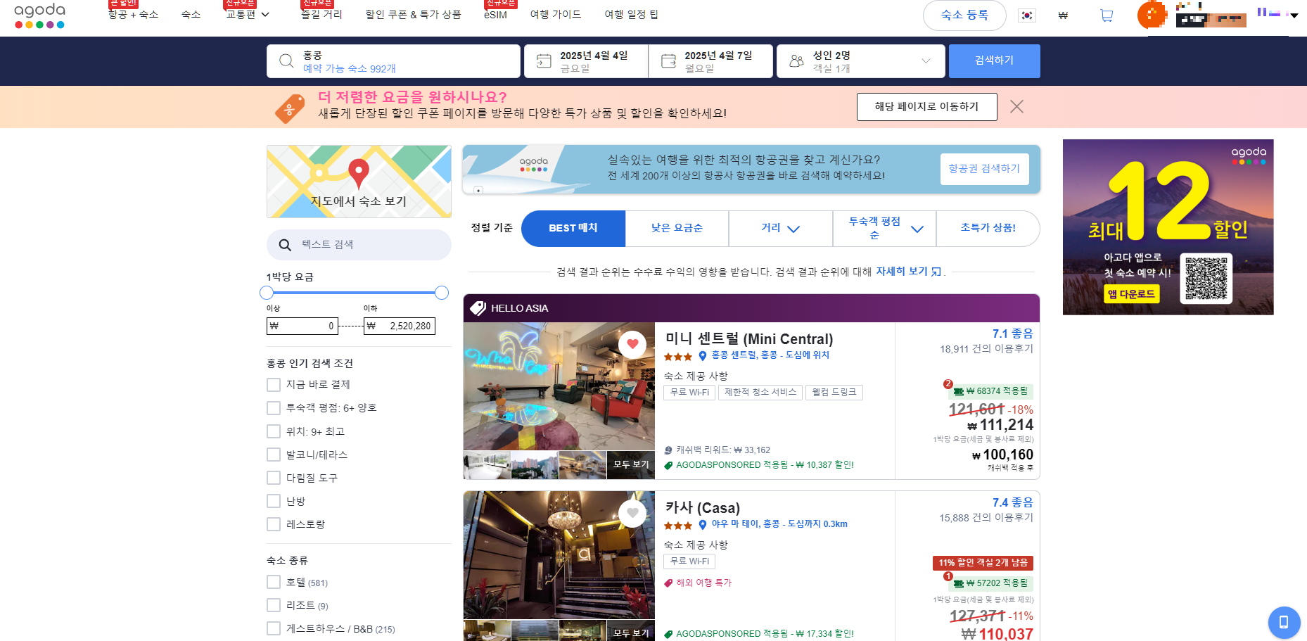Click the text search magnifier icon

[x=285, y=245]
